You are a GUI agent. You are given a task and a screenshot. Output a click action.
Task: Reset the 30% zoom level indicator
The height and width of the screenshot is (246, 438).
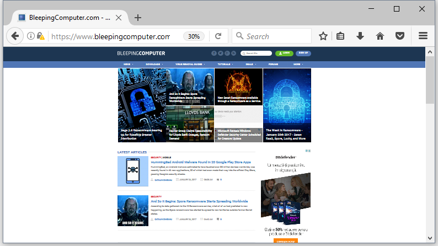pos(194,36)
